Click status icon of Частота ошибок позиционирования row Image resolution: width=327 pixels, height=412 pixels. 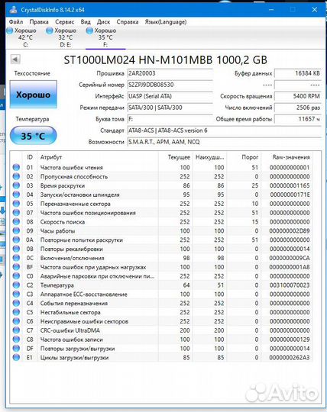coord(16,213)
